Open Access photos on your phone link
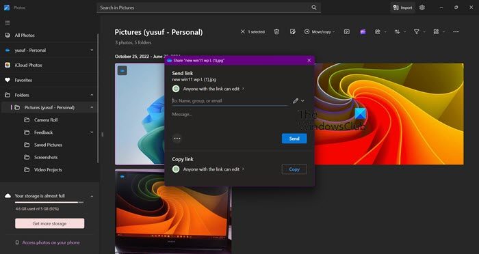 51,242
